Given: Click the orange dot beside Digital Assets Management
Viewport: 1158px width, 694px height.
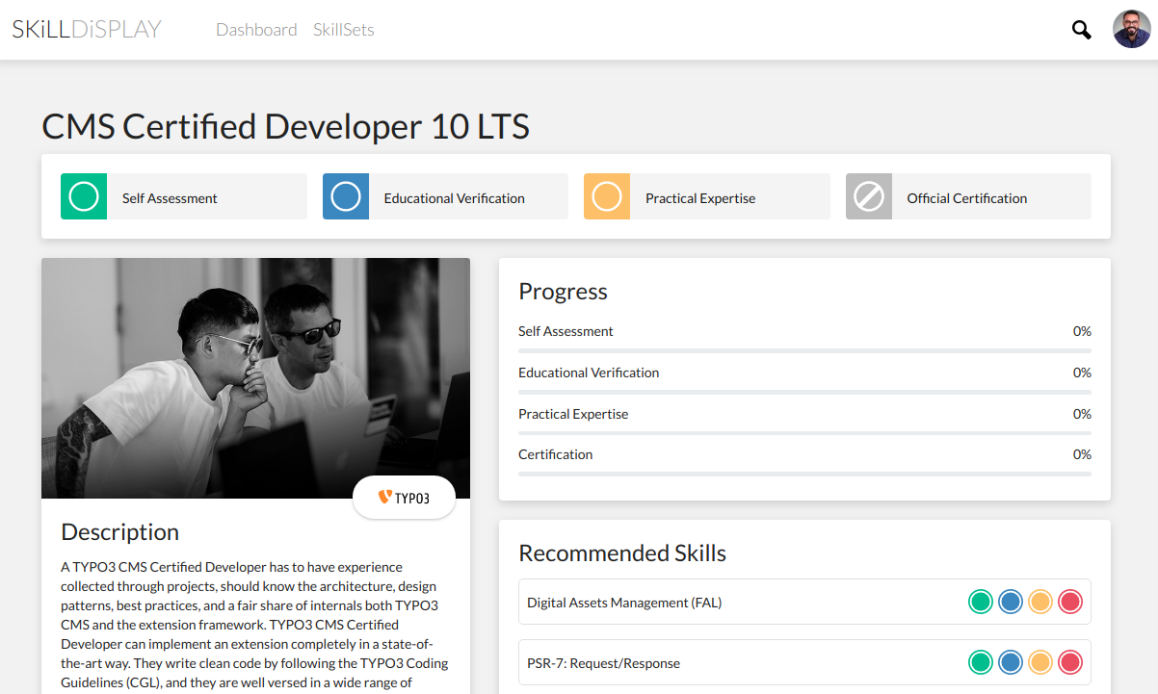Looking at the screenshot, I should (x=1040, y=601).
